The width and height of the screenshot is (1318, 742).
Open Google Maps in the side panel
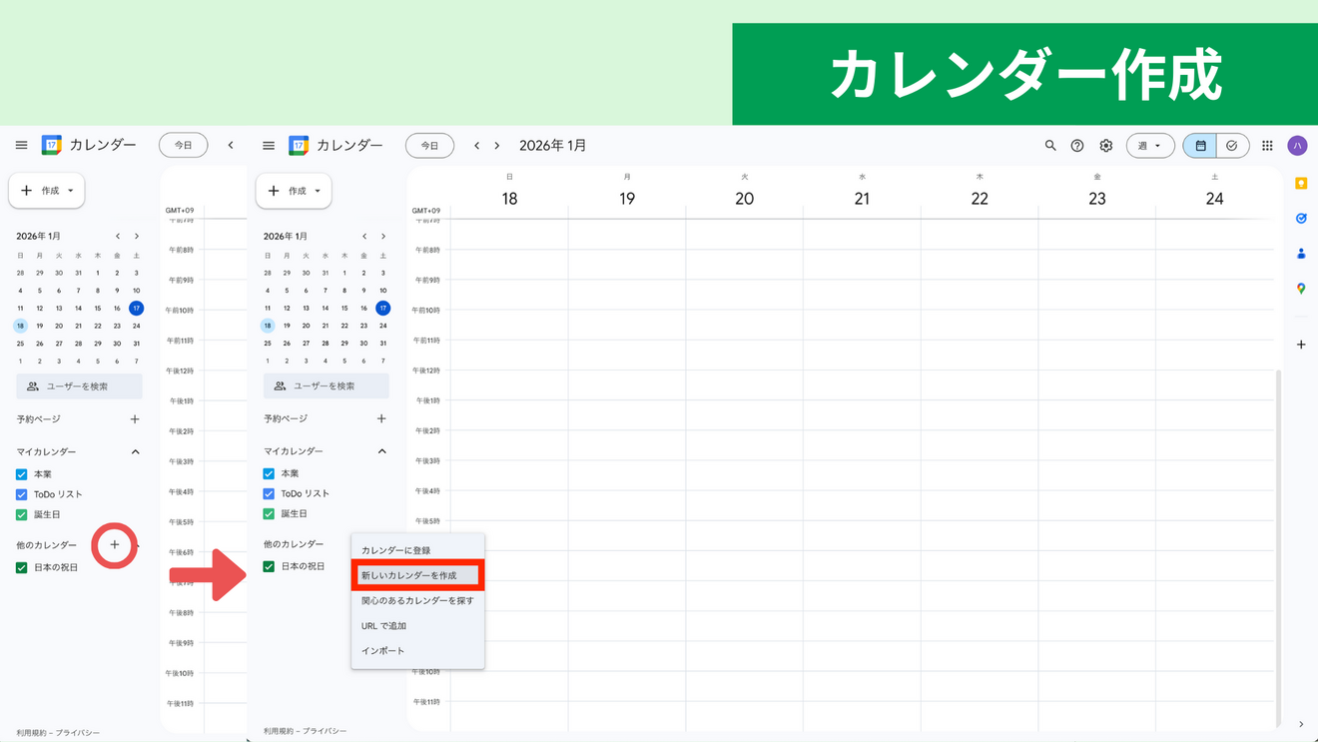pos(1301,289)
